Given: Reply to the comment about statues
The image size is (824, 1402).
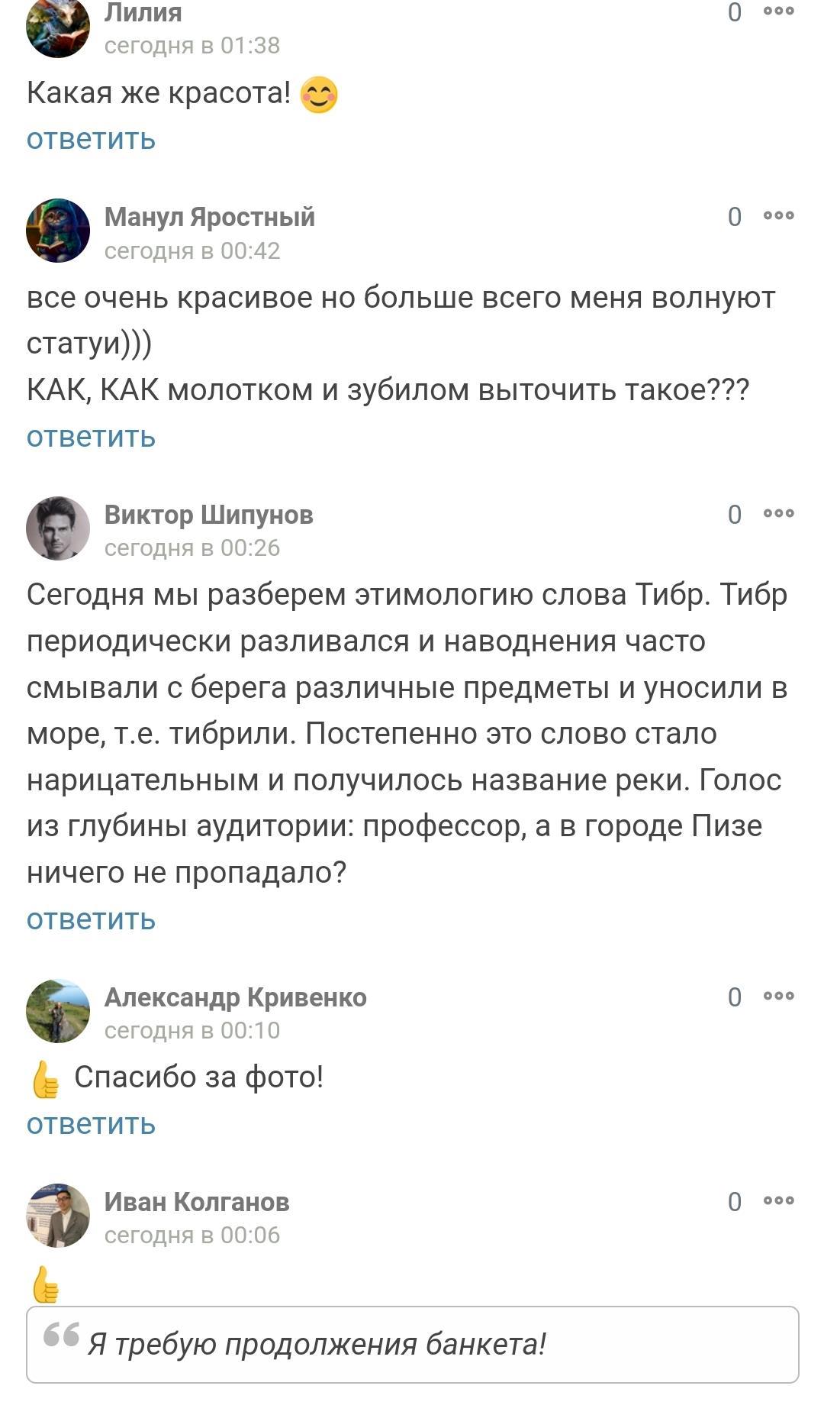Looking at the screenshot, I should (x=91, y=438).
